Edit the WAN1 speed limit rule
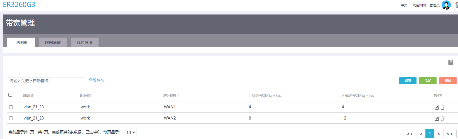Image resolution: width=458 pixels, height=139 pixels. pos(437,108)
